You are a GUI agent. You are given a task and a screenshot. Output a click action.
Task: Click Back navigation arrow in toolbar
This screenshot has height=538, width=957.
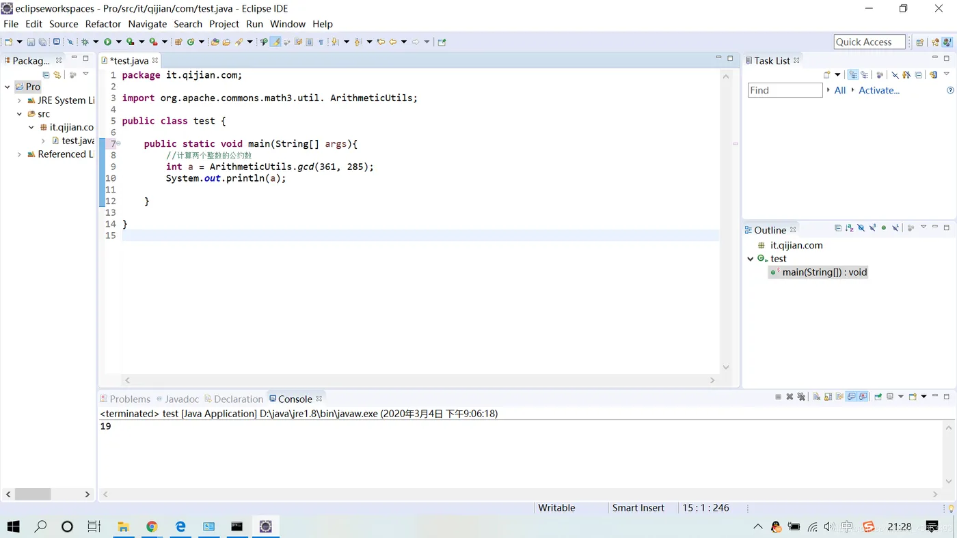pyautogui.click(x=393, y=42)
